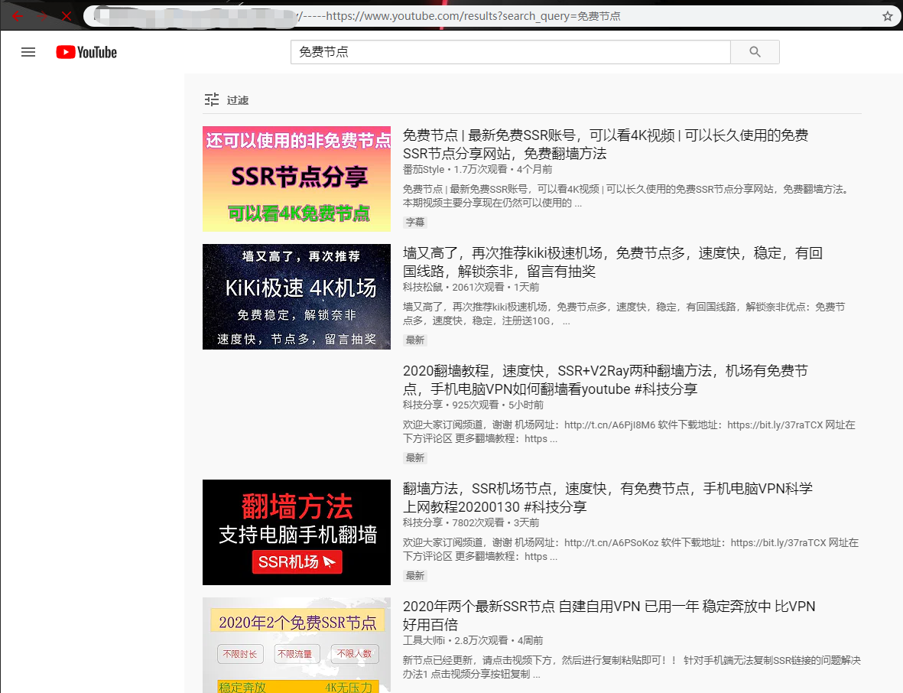
Task: Open video titled 翻墙方法，SSR机场节点
Action: point(608,498)
